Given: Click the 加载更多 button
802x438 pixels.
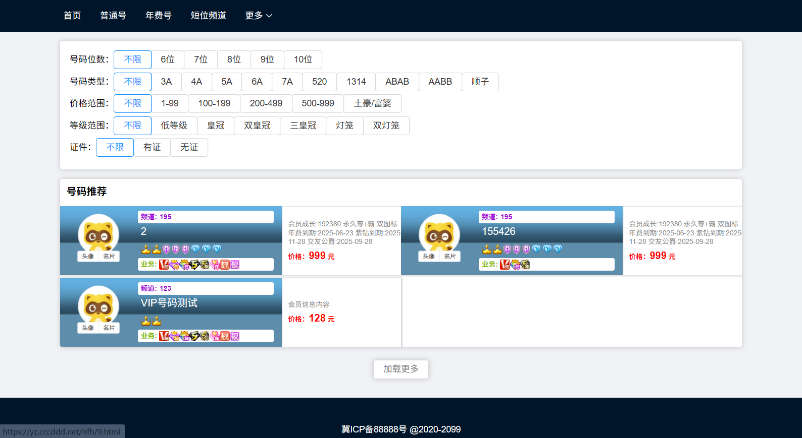Looking at the screenshot, I should point(400,369).
